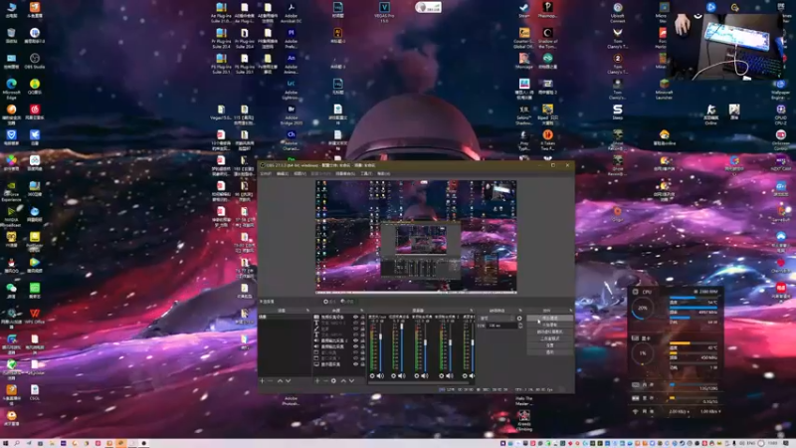Open Windows Start button on taskbar

pos(5,443)
